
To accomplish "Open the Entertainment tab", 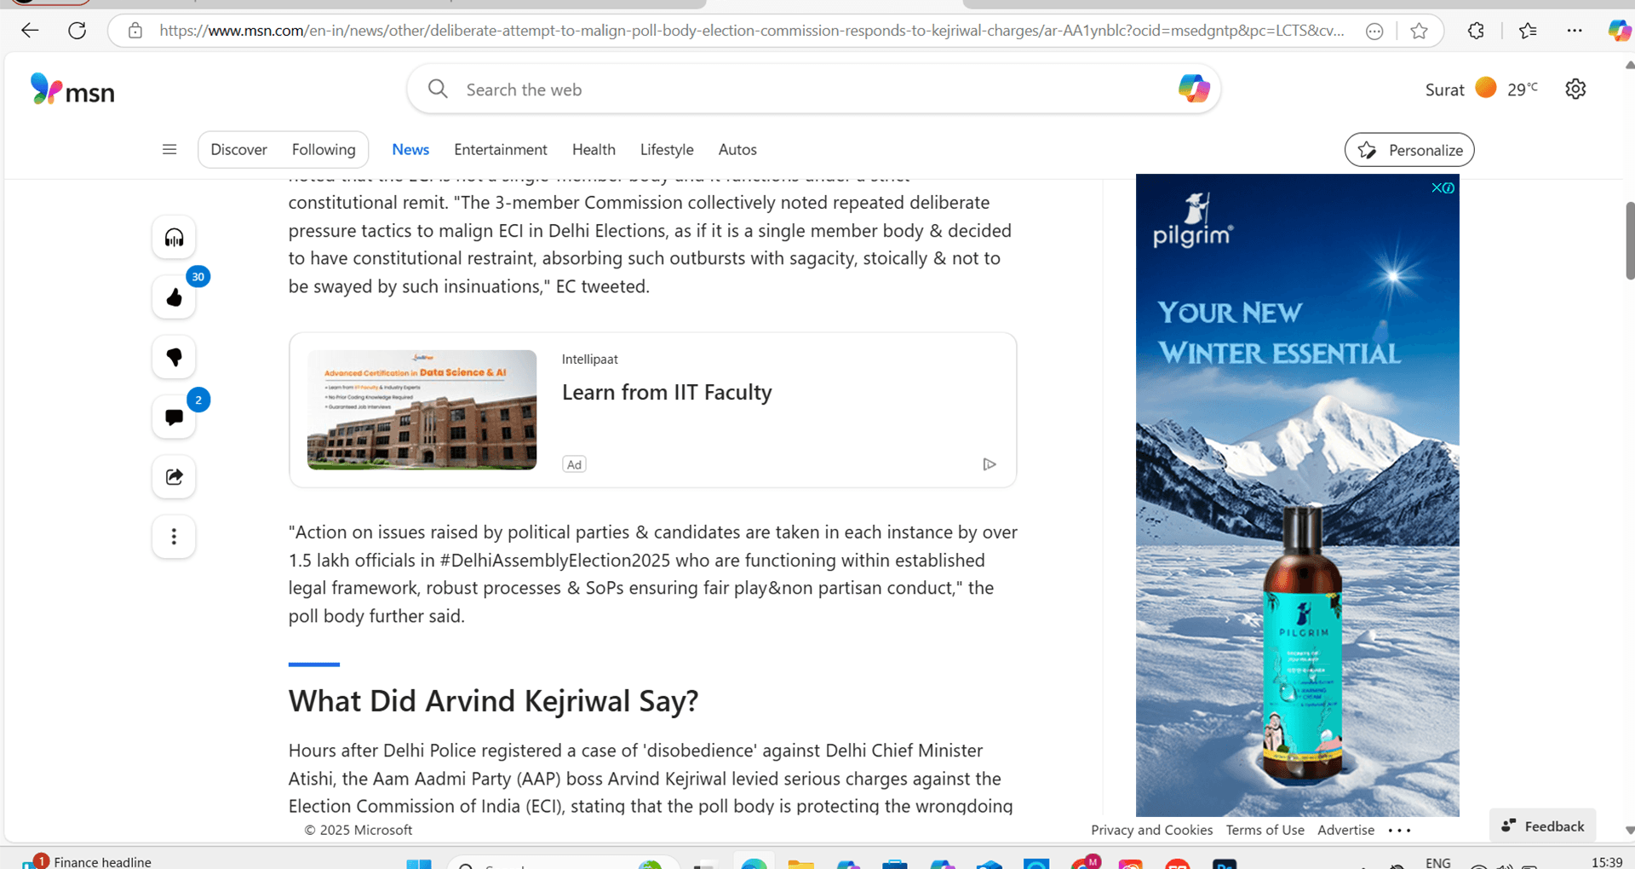I will click(x=500, y=150).
